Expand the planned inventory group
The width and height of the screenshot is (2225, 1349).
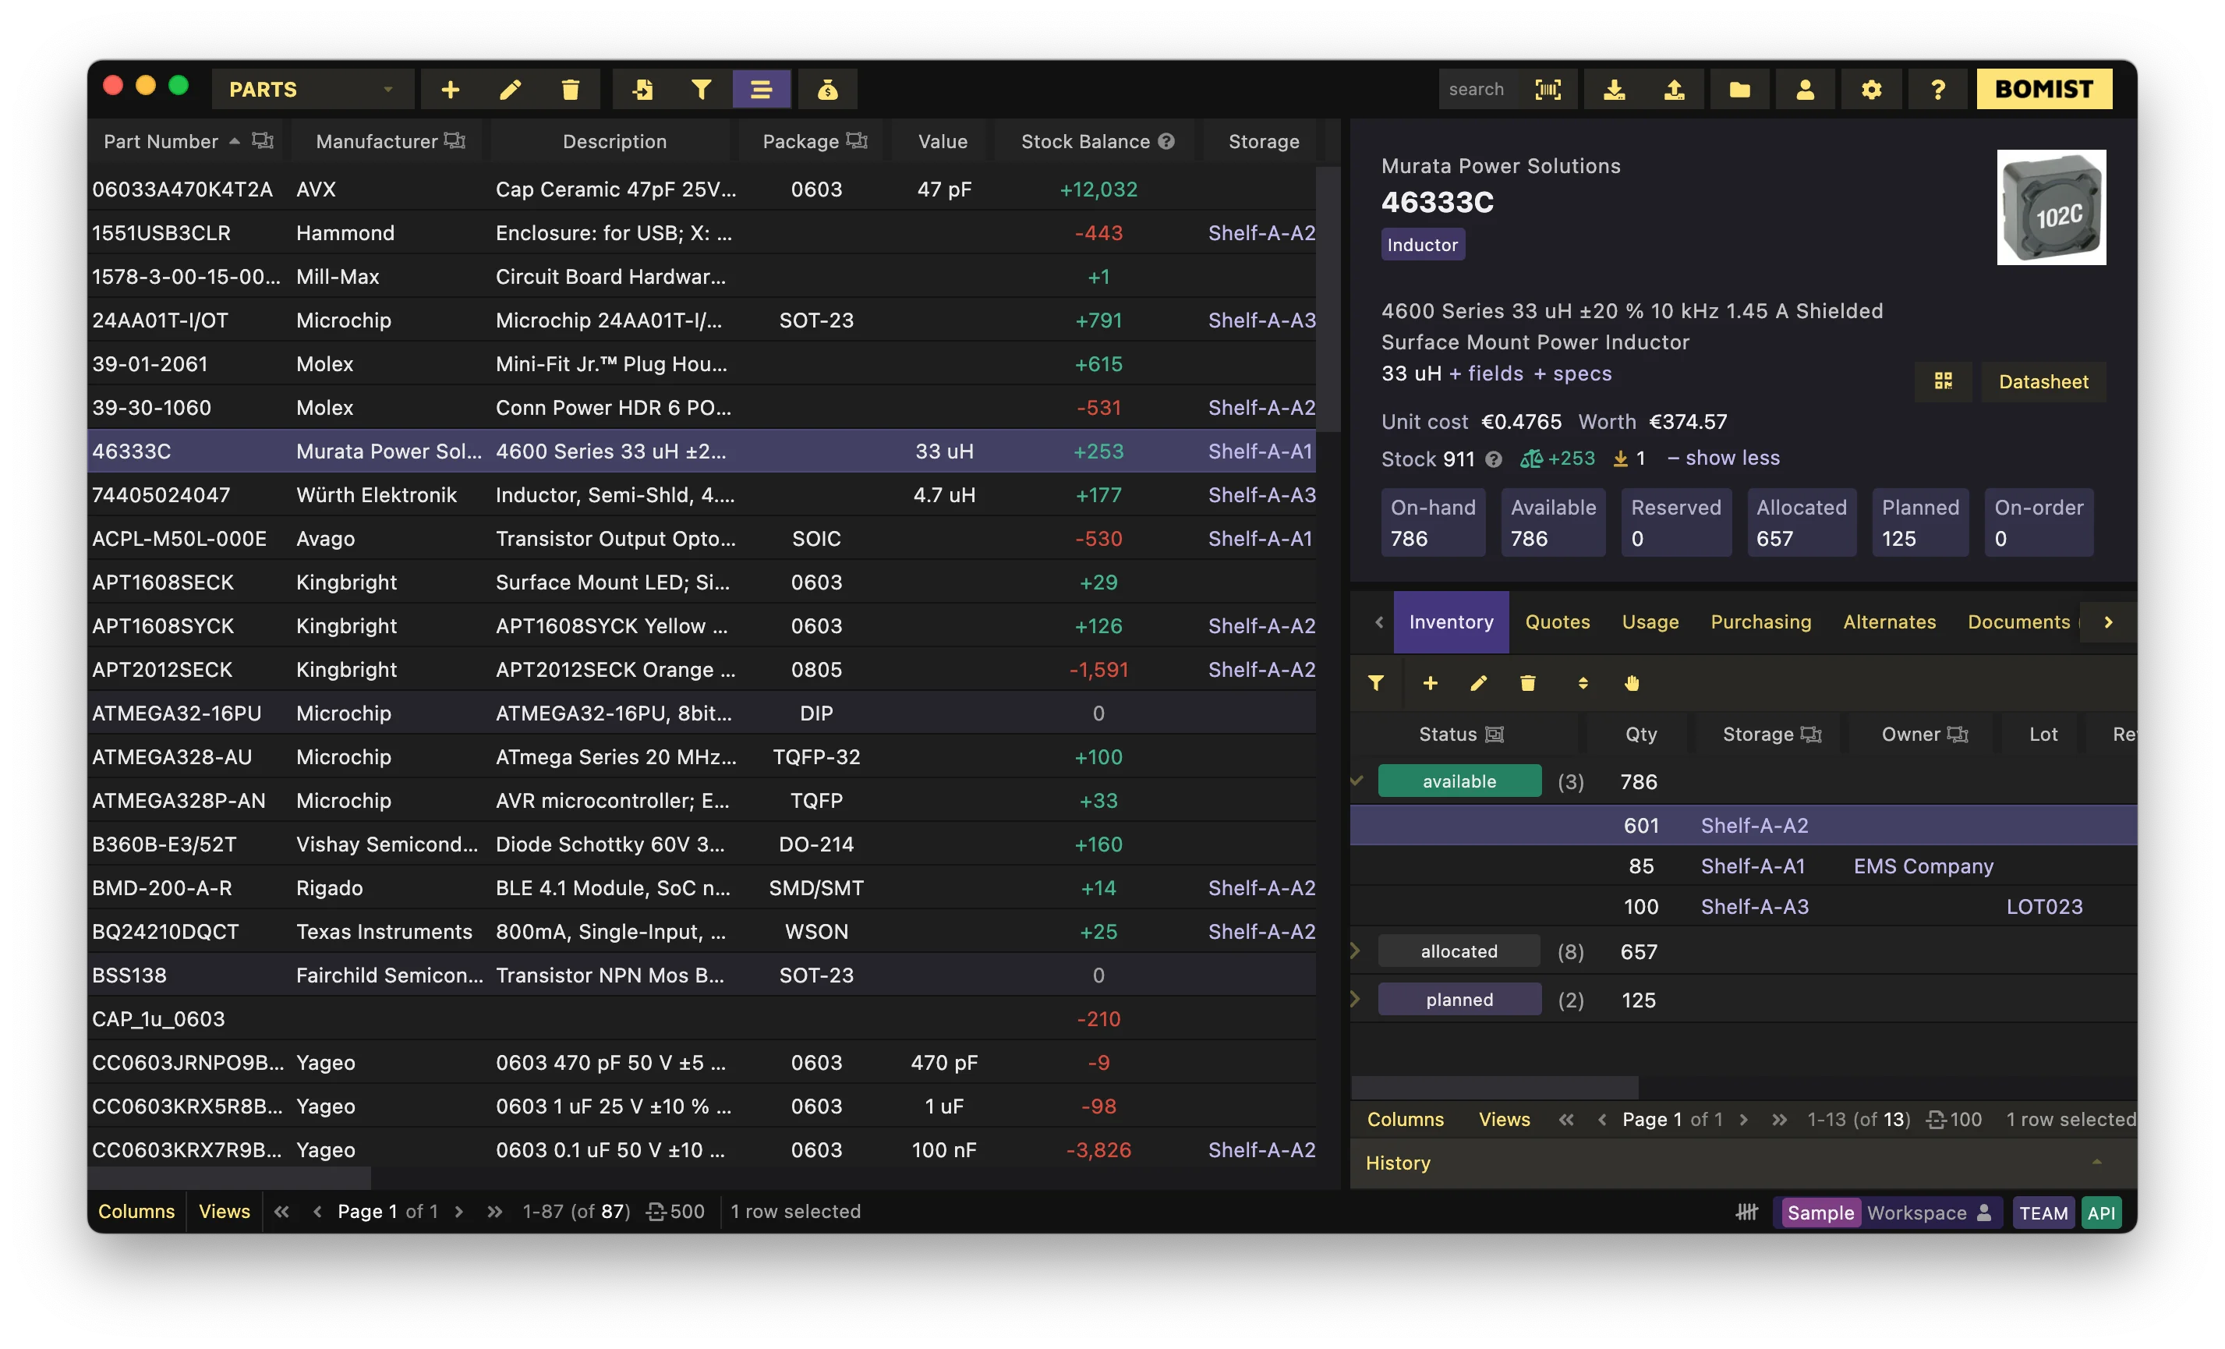tap(1354, 999)
